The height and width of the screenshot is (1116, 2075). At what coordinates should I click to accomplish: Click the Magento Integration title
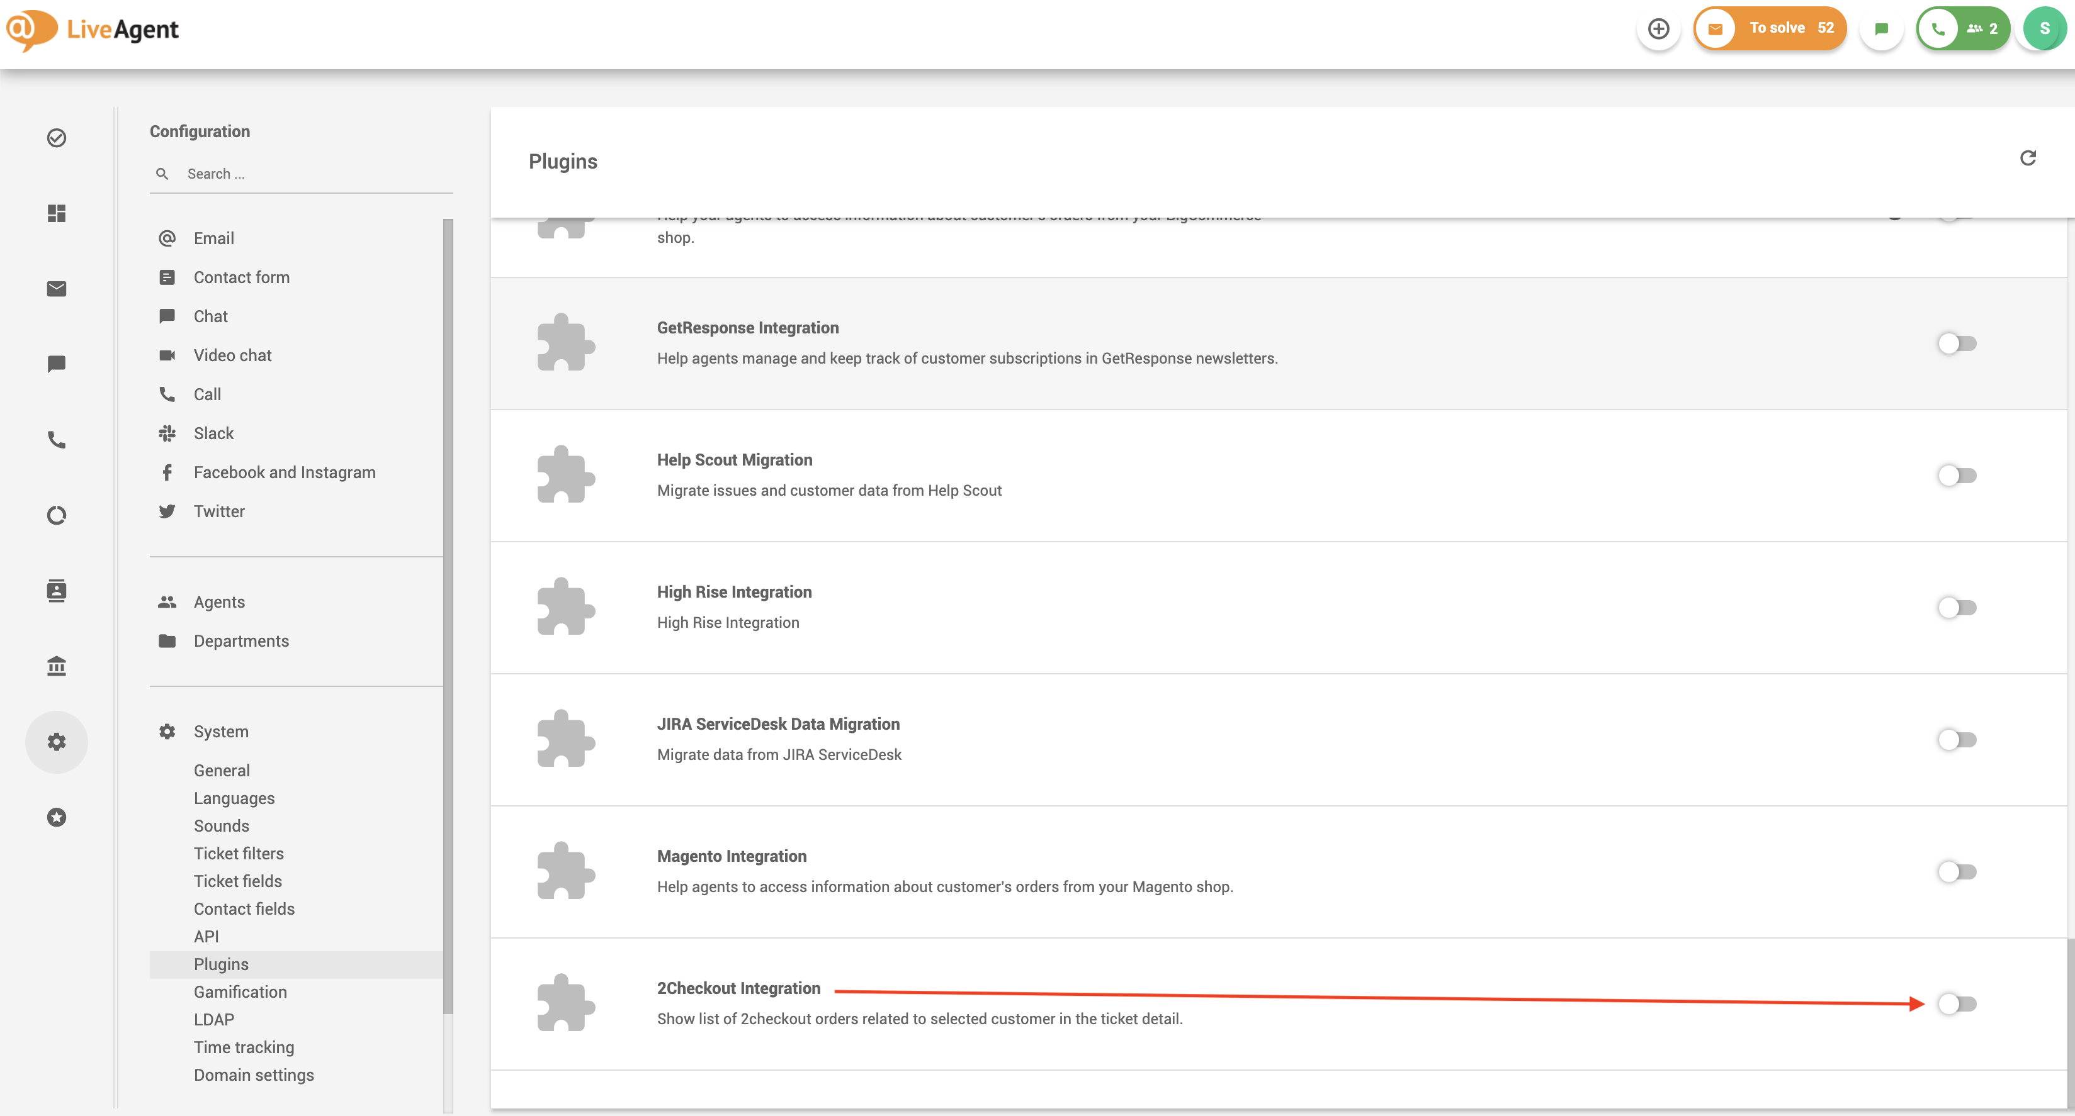pos(732,856)
